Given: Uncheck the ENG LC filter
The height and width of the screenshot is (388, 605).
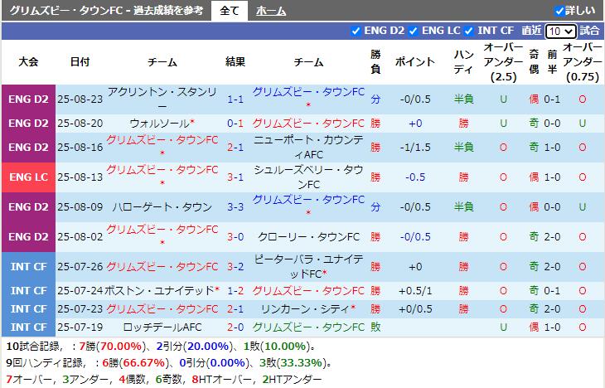Looking at the screenshot, I should [414, 31].
